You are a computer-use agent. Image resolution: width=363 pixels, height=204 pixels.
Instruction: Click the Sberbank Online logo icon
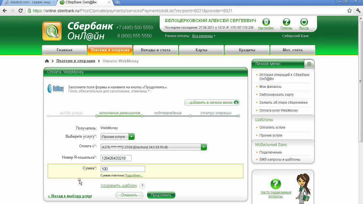[52, 31]
